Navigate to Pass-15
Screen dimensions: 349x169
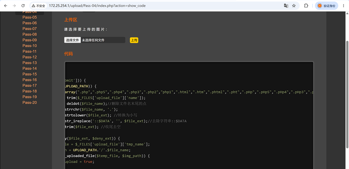click(30, 74)
